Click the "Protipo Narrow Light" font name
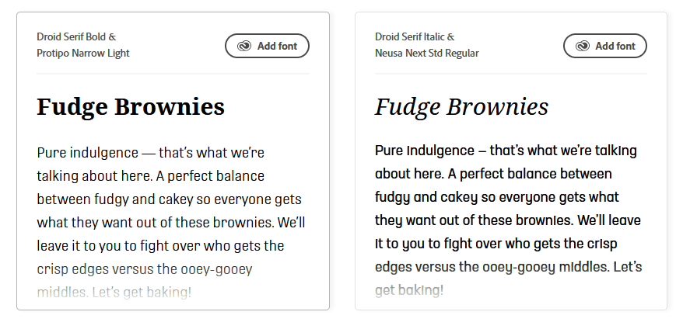This screenshot has width=683, height=336. pos(83,54)
